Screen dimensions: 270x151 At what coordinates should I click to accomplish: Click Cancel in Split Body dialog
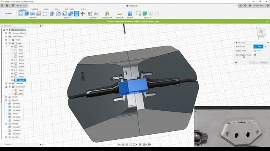tap(263, 62)
